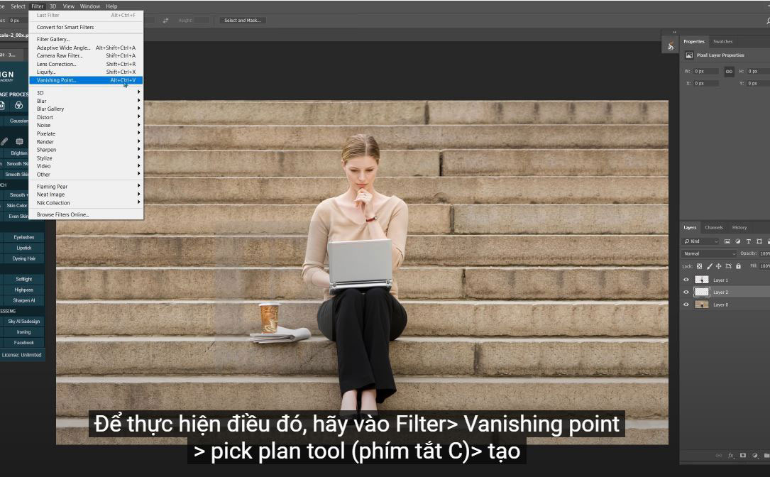The width and height of the screenshot is (770, 477).
Task: Click the add layer mask icon
Action: (743, 455)
